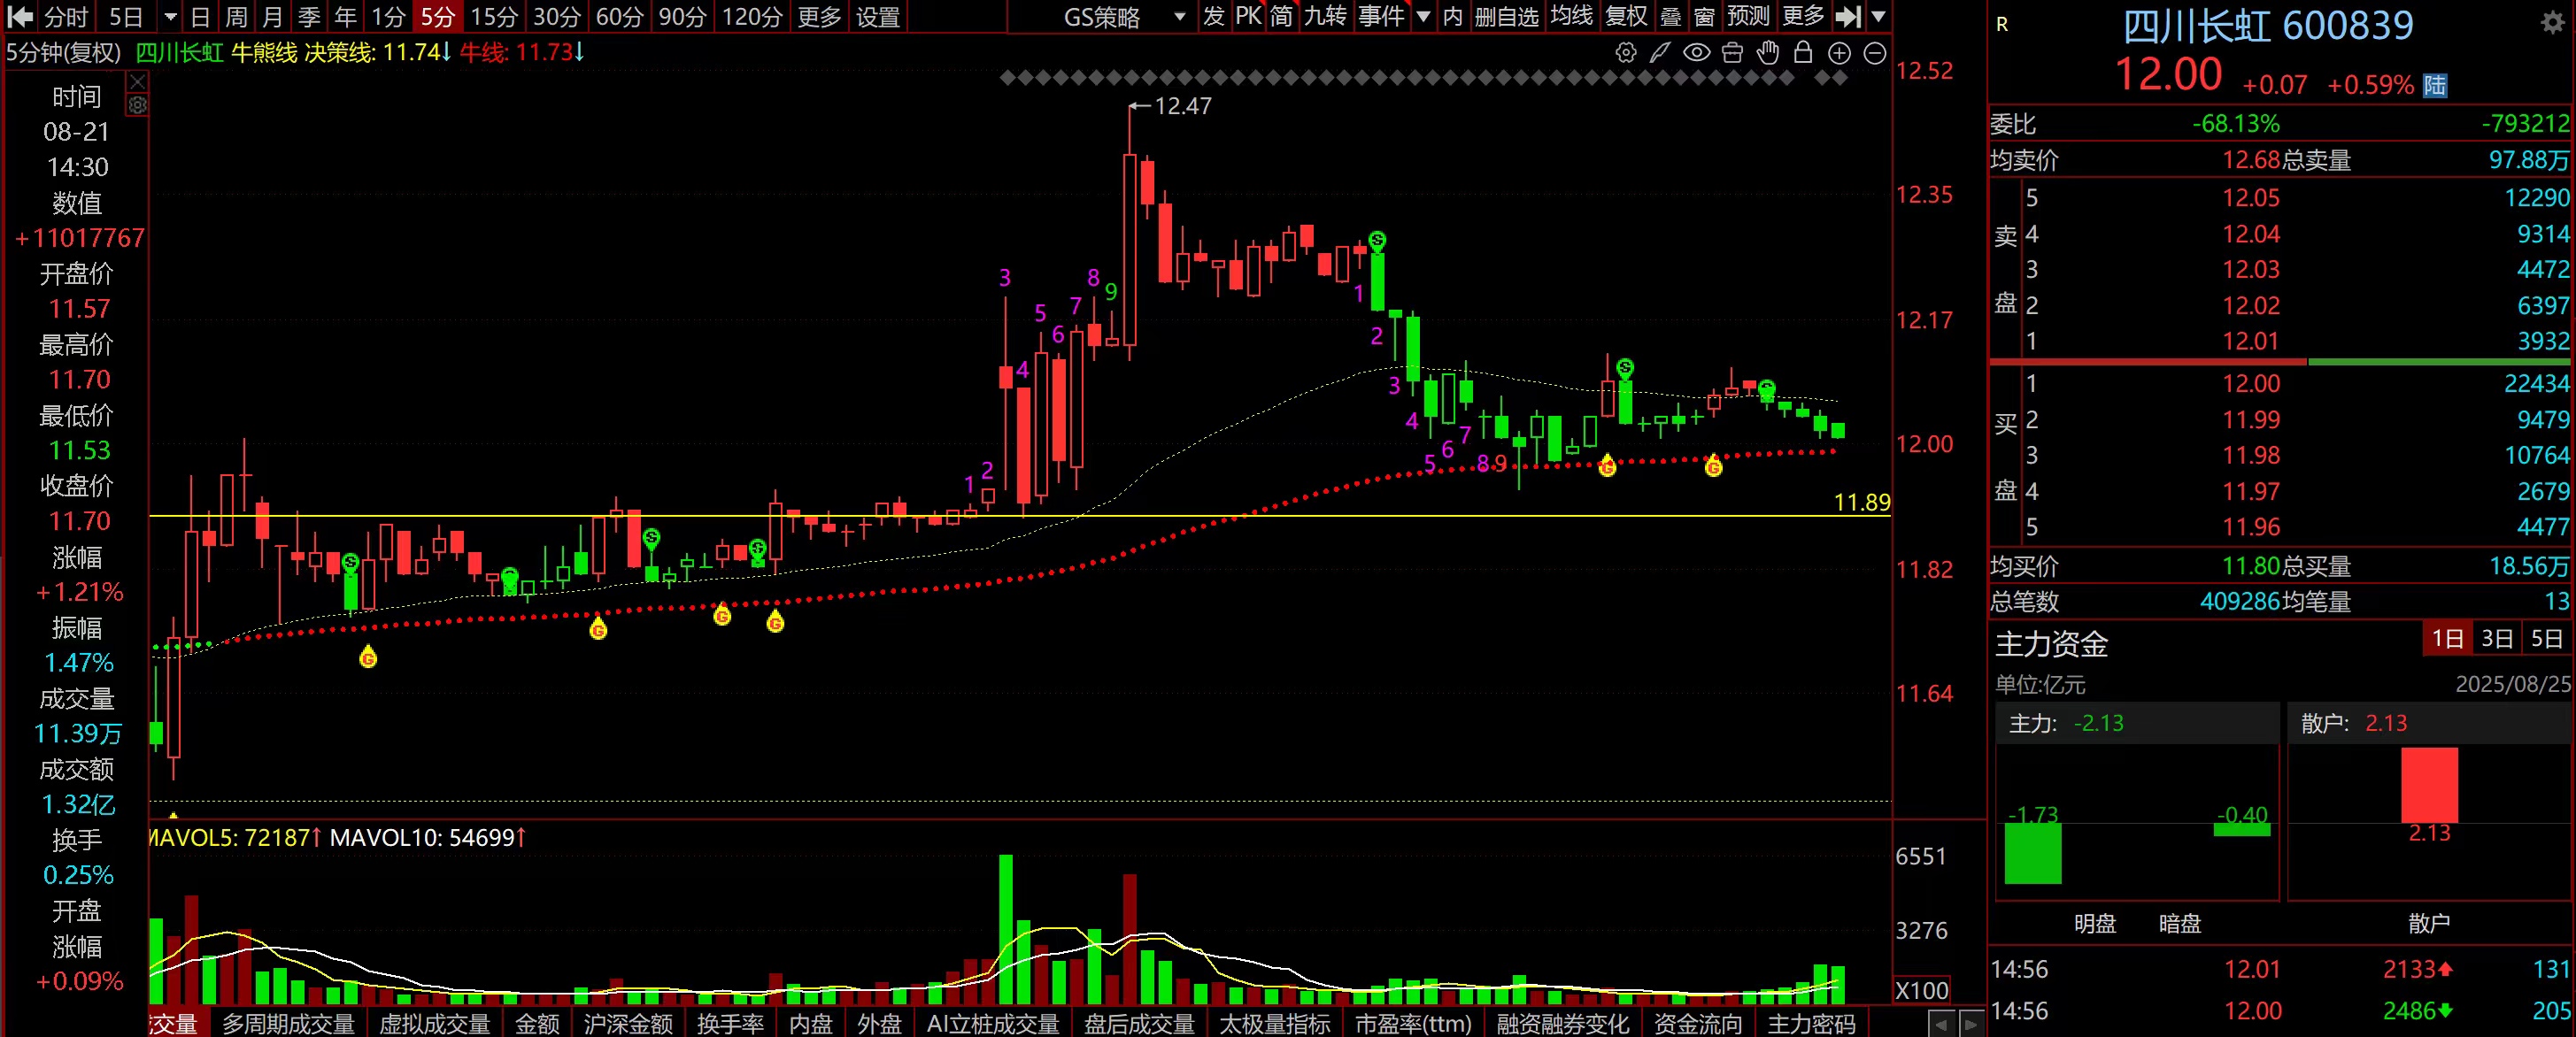2576x1037 pixels.
Task: Open 多周期成交量 indicator tab
Action: pos(288,1024)
